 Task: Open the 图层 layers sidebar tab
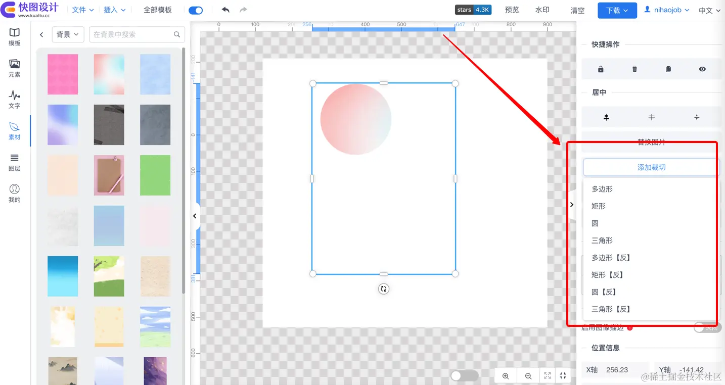[x=15, y=162]
